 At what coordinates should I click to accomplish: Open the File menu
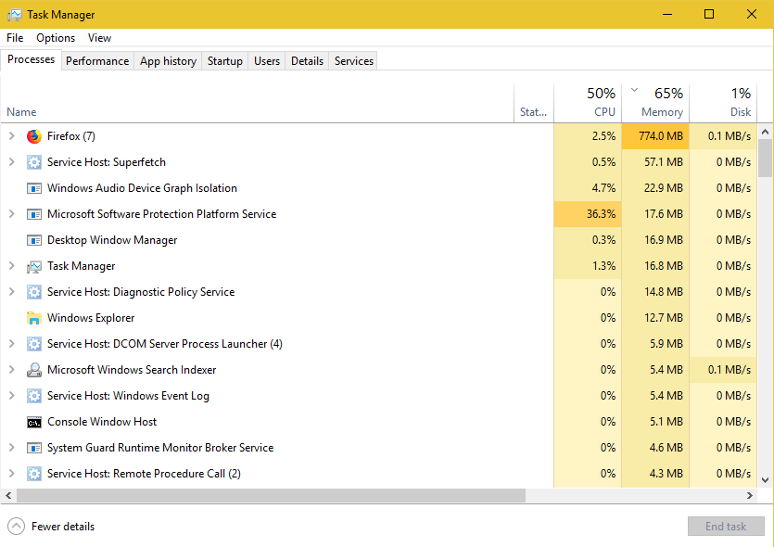[x=15, y=38]
